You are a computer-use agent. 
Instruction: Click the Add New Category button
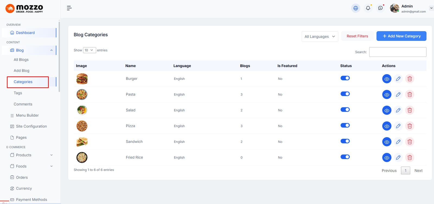(x=401, y=36)
